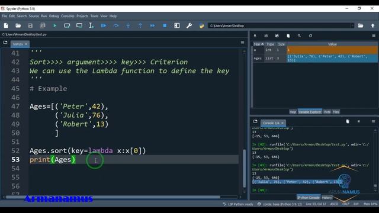The height and width of the screenshot is (213, 379).
Task: Save the current file
Action: coord(30,25)
